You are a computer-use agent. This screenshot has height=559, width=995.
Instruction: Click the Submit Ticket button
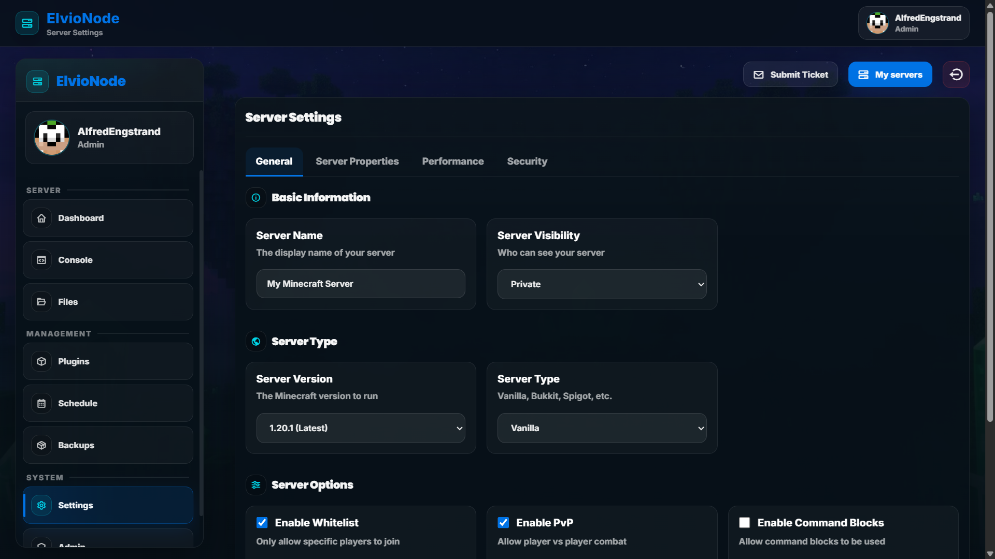click(790, 75)
